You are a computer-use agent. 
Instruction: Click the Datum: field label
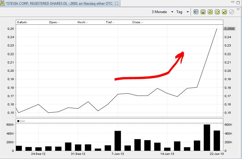click(22, 22)
